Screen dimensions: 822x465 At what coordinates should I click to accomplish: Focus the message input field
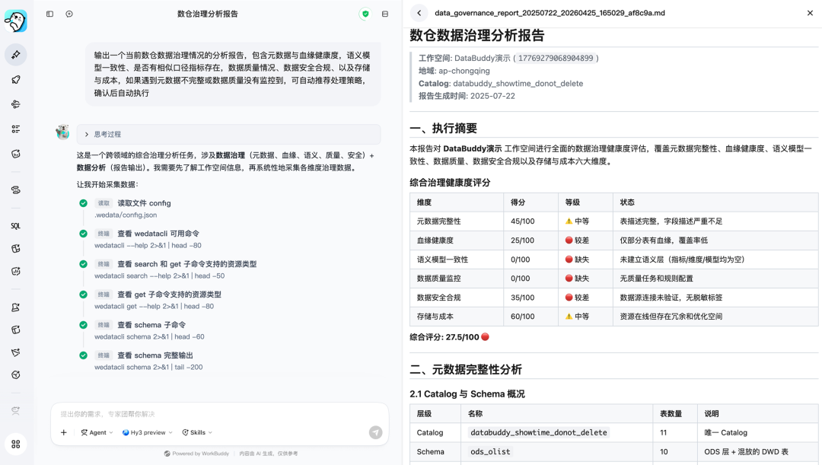tap(220, 413)
